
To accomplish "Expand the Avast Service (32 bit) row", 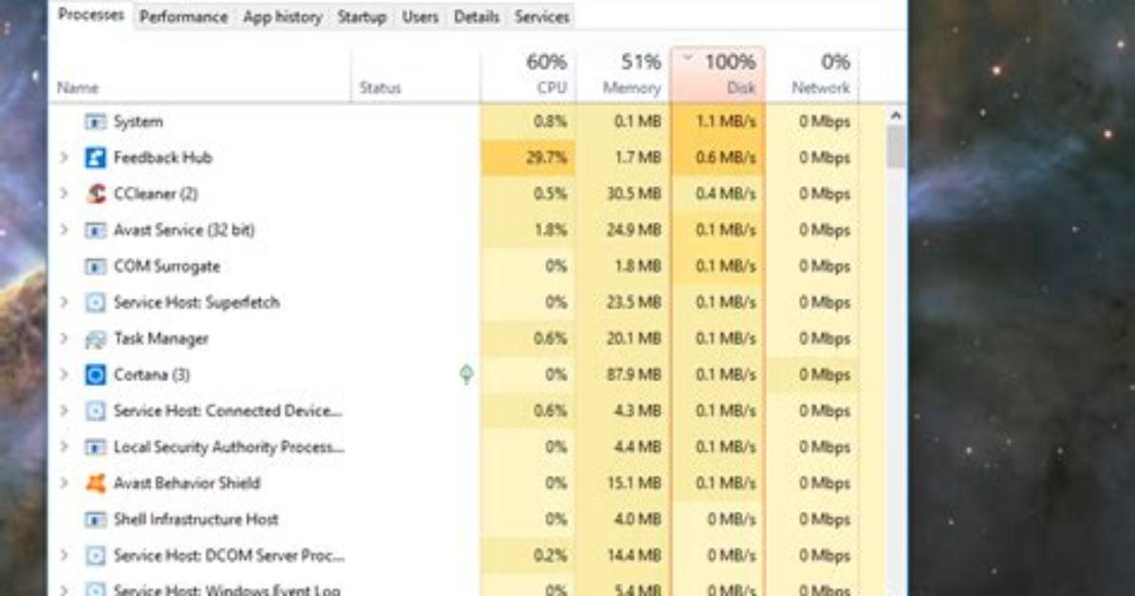I will tap(64, 230).
